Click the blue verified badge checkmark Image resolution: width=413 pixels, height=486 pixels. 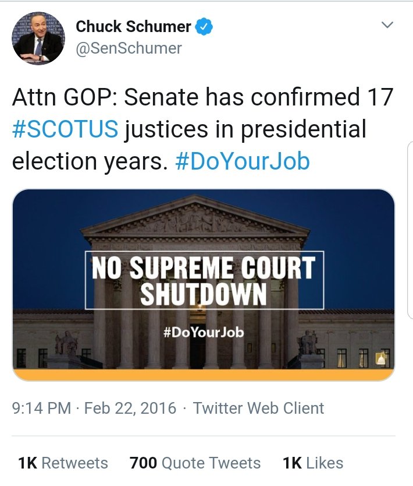click(x=204, y=26)
